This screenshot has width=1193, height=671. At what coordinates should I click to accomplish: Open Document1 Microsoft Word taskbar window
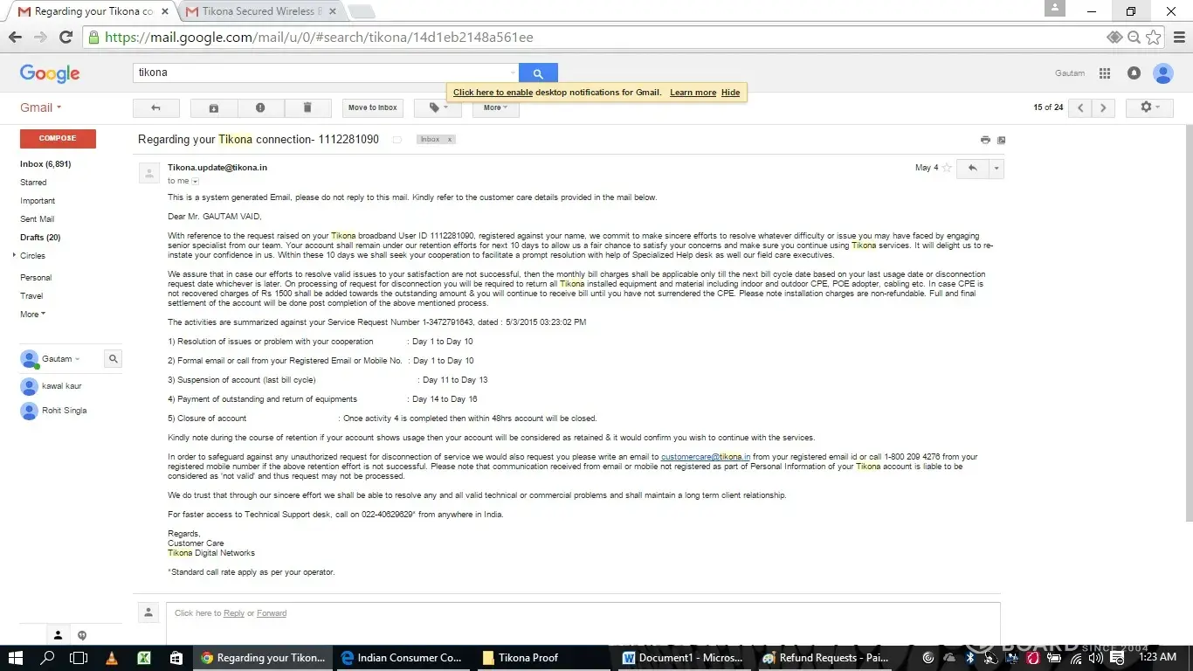coord(684,658)
